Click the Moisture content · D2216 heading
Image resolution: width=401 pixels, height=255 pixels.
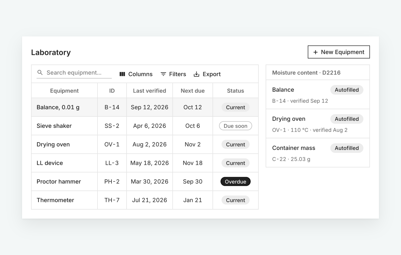(306, 73)
